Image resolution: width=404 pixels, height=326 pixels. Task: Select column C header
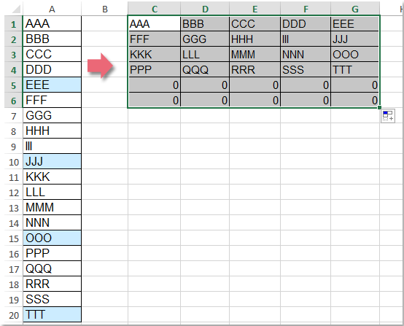(154, 9)
